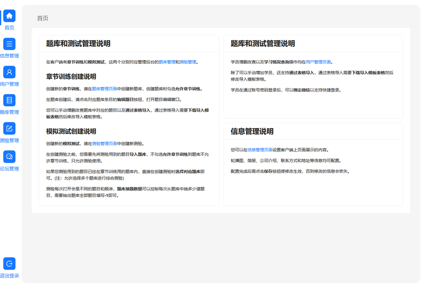Open 用户管理 via its person icon
Image resolution: width=425 pixels, height=288 pixels.
(x=9, y=72)
